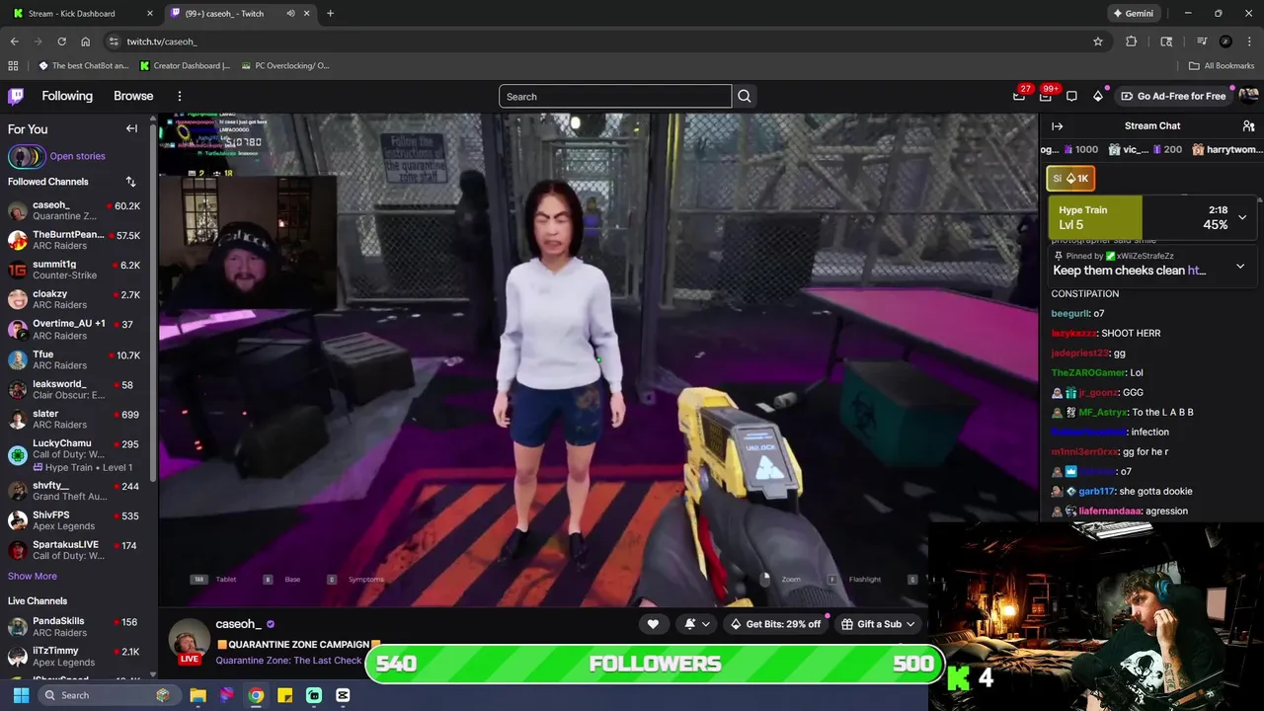The image size is (1264, 711).
Task: Bookmark this page with the star
Action: (1097, 41)
